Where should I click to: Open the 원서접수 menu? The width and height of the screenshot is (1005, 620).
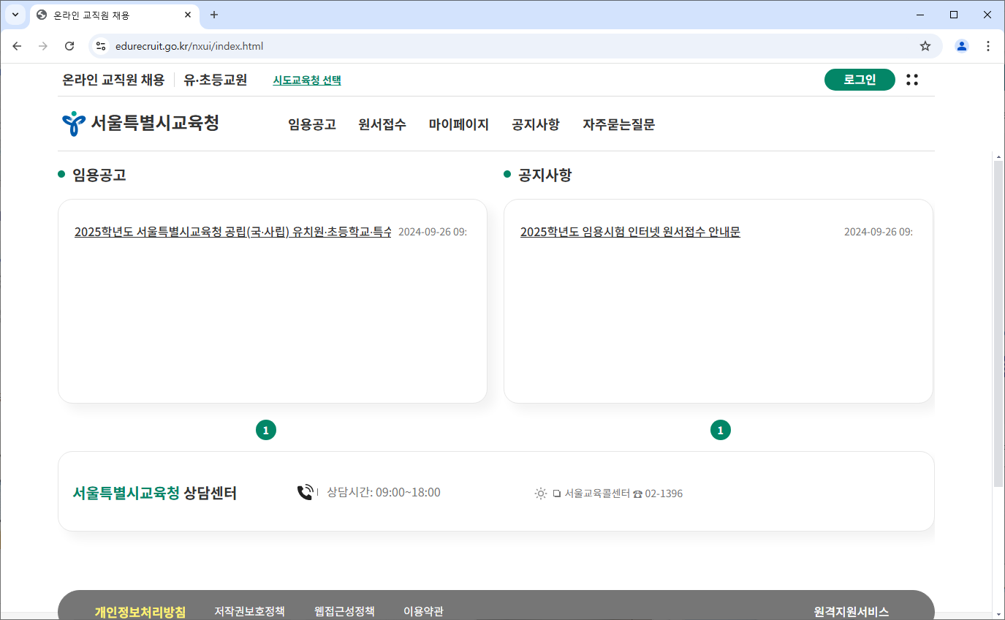coord(382,124)
